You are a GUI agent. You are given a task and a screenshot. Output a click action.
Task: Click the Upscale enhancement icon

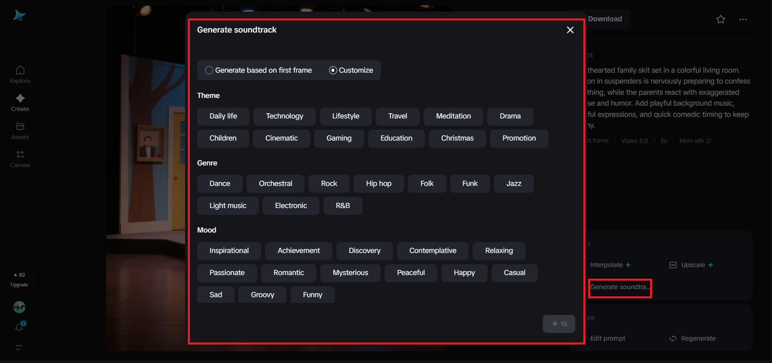673,265
